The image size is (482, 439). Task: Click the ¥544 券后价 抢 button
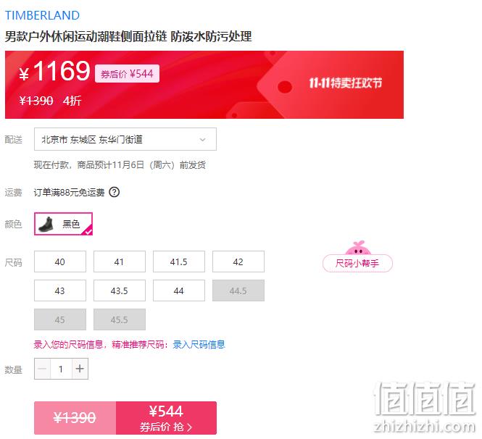coord(166,418)
